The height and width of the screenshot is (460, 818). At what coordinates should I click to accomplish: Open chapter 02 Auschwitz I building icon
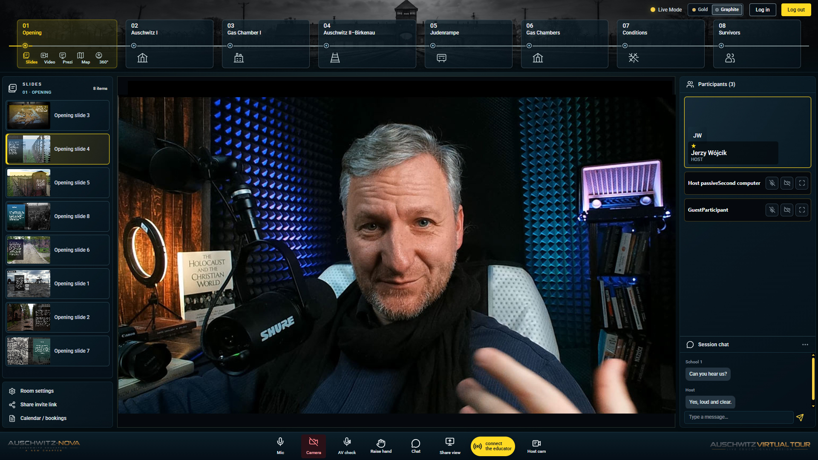[x=142, y=58]
